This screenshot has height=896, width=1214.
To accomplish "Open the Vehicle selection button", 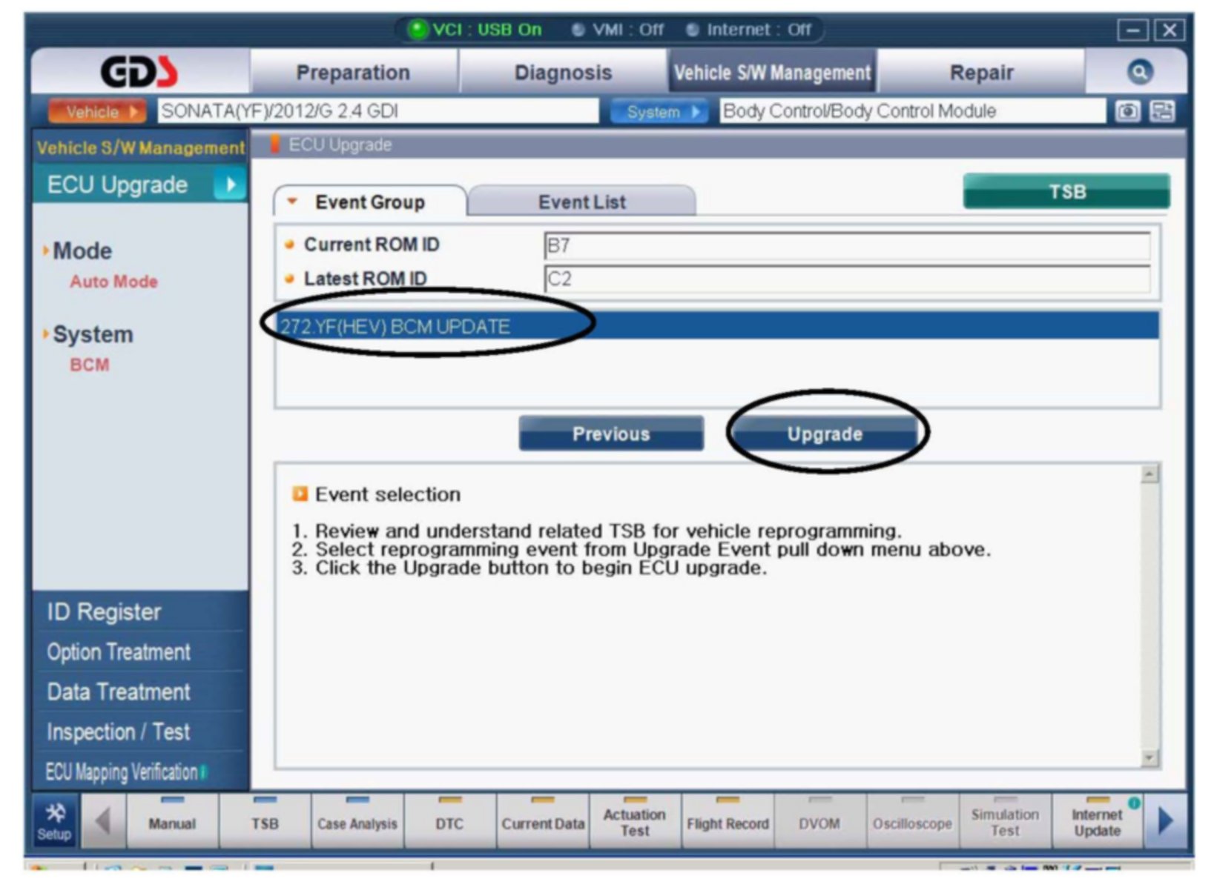I will tap(97, 112).
